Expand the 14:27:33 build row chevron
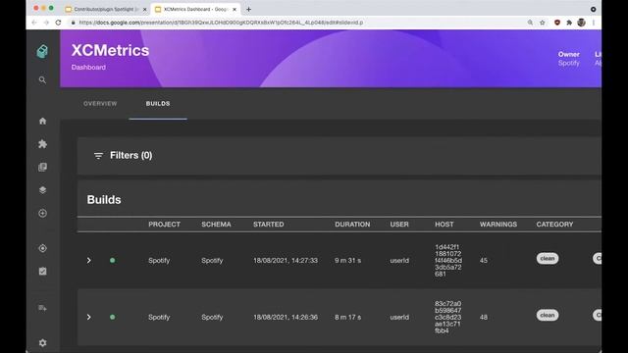The image size is (628, 353). pyautogui.click(x=89, y=261)
